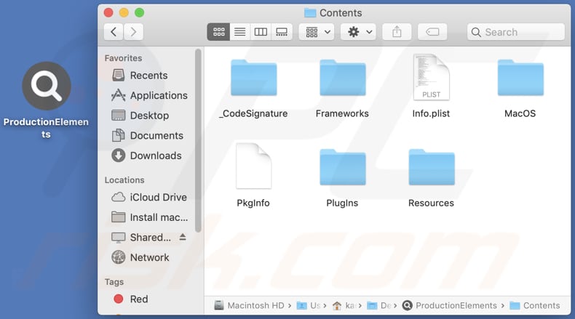Viewport: 575px width, 319px height.
Task: Open the MacOS folder
Action: coord(520,78)
